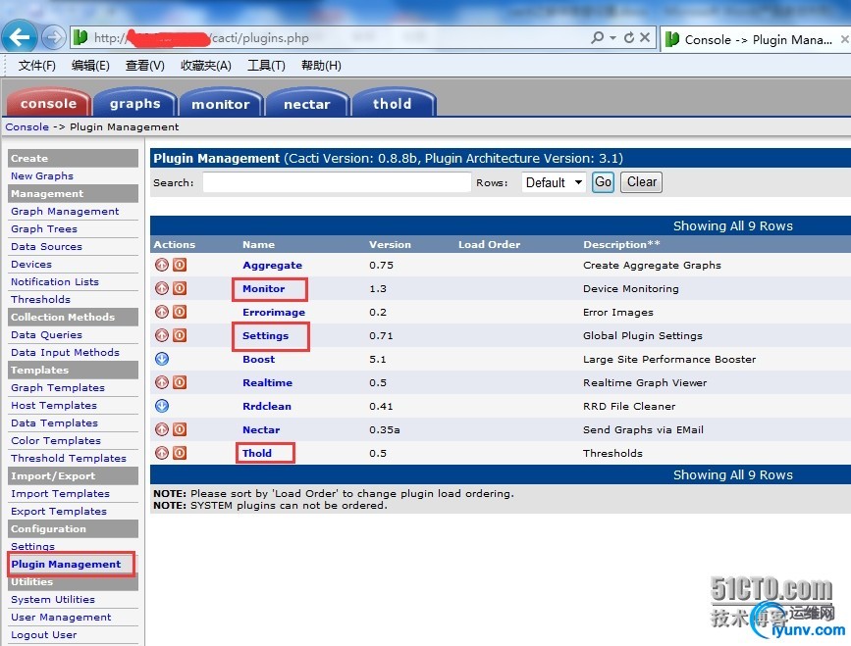Image resolution: width=851 pixels, height=646 pixels.
Task: Open the Errorimage plugin link
Action: [274, 312]
